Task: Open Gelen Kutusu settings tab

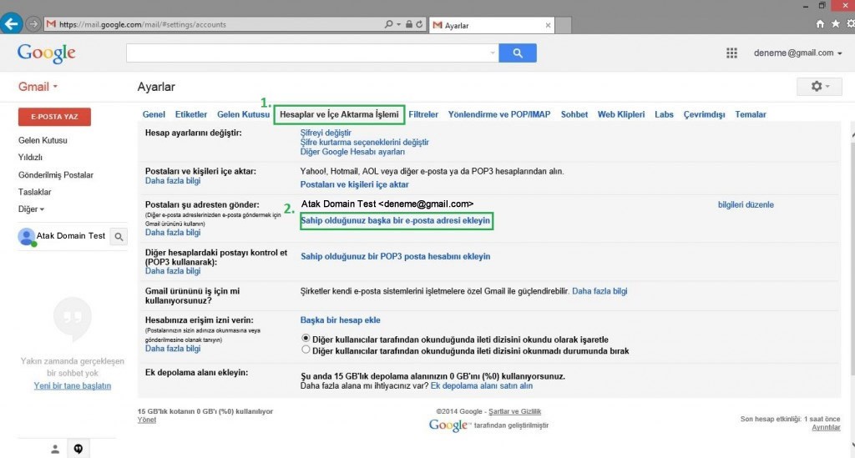Action: (x=243, y=114)
